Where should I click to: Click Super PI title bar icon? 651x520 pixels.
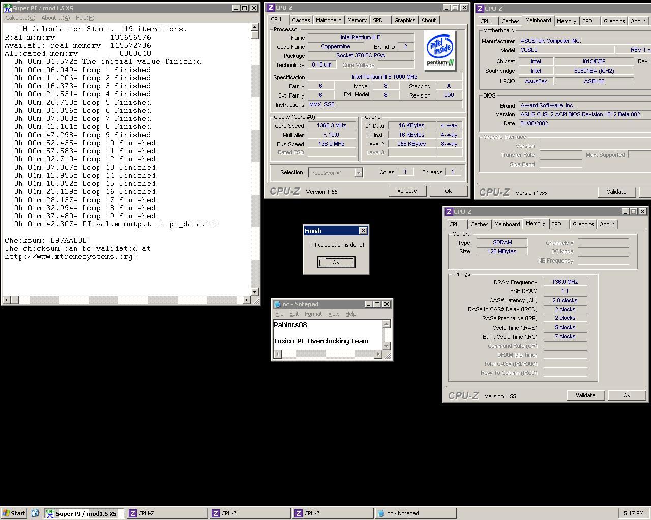pos(7,8)
